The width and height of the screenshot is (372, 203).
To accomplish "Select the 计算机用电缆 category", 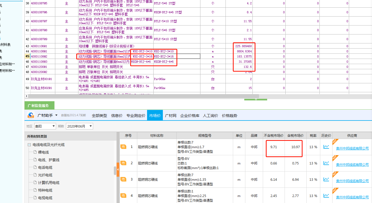I will coord(49,183).
